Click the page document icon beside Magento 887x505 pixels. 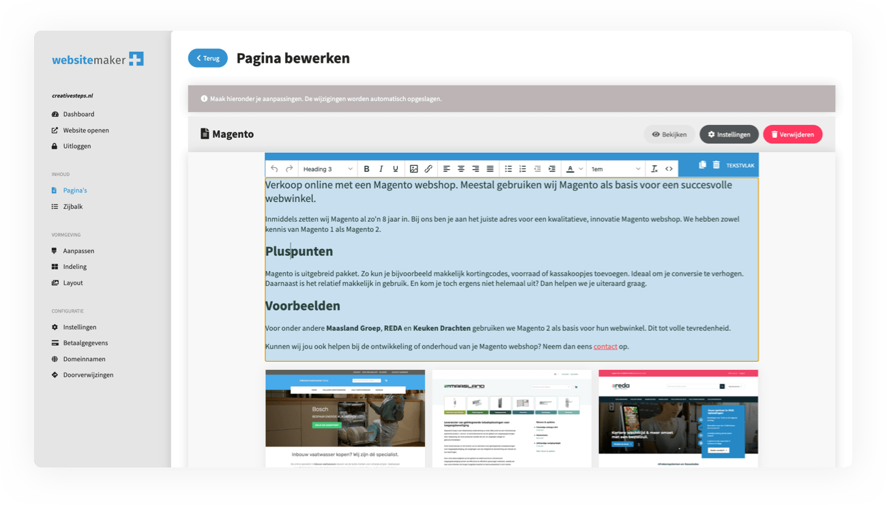[205, 134]
